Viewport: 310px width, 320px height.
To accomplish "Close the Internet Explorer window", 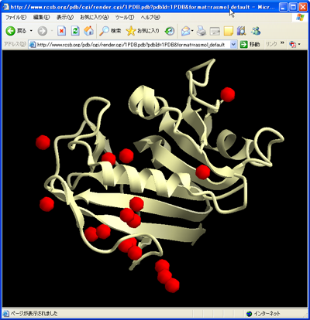I will pyautogui.click(x=303, y=7).
